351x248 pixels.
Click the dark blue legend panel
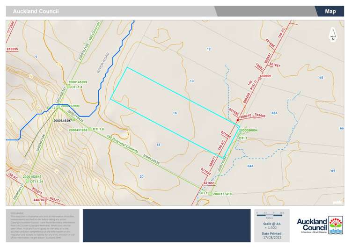(167, 226)
